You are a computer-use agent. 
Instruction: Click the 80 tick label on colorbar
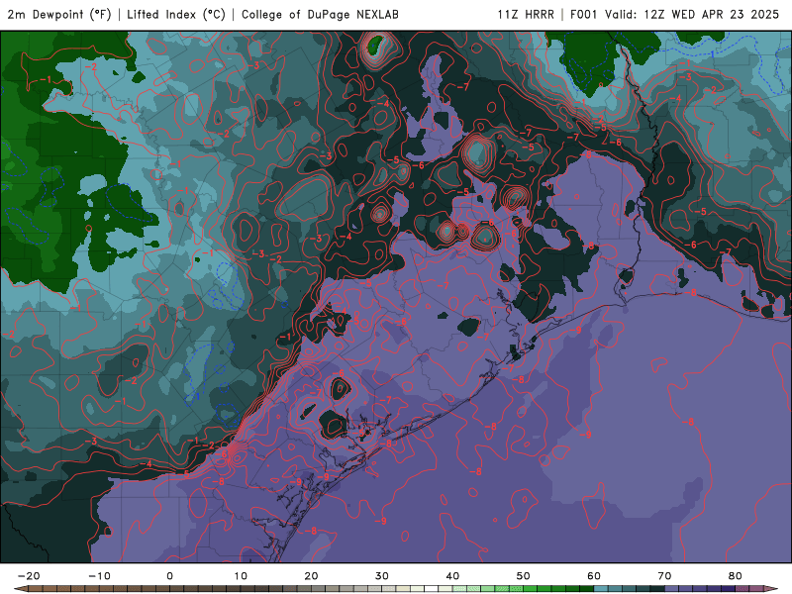pyautogui.click(x=736, y=576)
